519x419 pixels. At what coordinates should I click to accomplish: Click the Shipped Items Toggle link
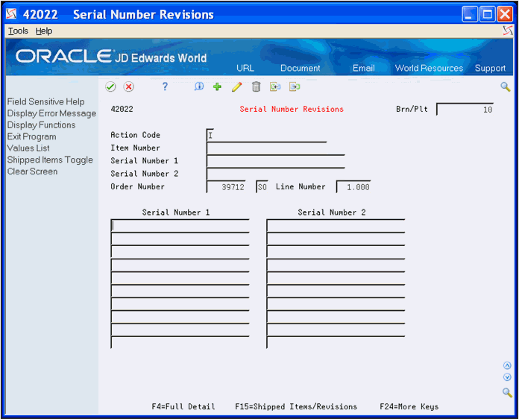click(50, 160)
